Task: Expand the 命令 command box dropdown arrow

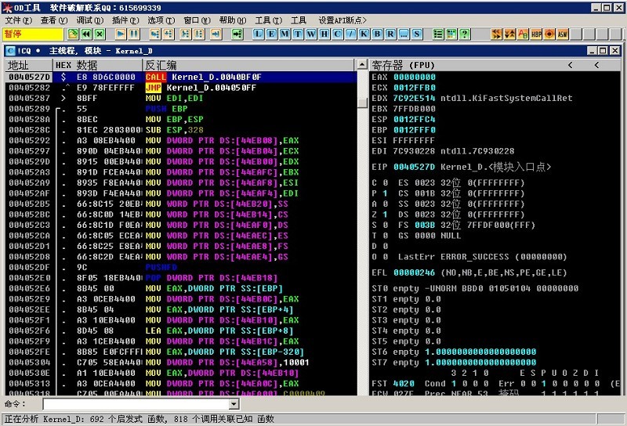Action: (234, 404)
